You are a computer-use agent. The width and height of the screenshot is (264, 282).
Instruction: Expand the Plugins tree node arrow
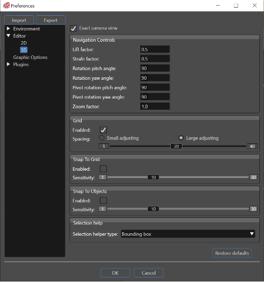[x=8, y=64]
